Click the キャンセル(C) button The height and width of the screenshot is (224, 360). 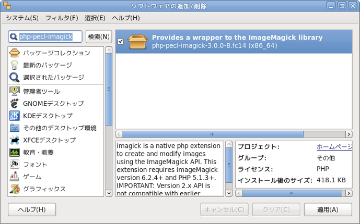[224, 209]
